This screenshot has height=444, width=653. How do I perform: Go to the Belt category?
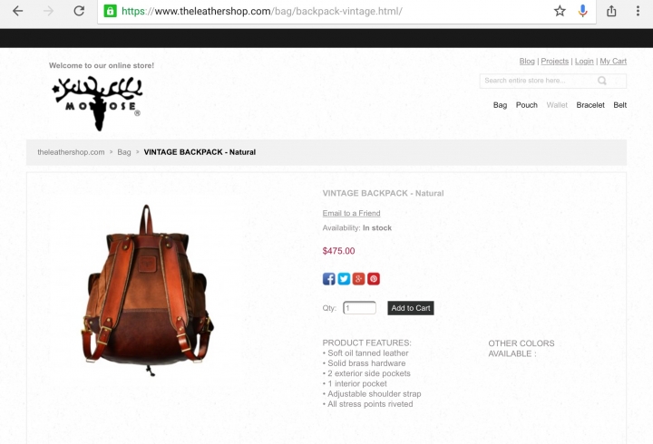619,105
